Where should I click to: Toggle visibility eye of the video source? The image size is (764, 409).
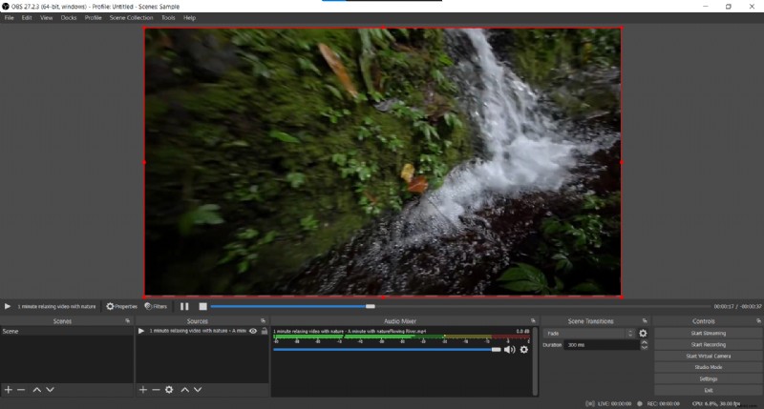tap(253, 331)
